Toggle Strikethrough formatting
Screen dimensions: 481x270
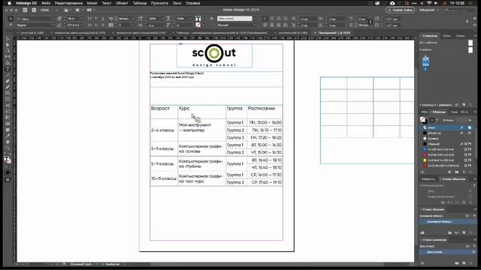pos(103,25)
